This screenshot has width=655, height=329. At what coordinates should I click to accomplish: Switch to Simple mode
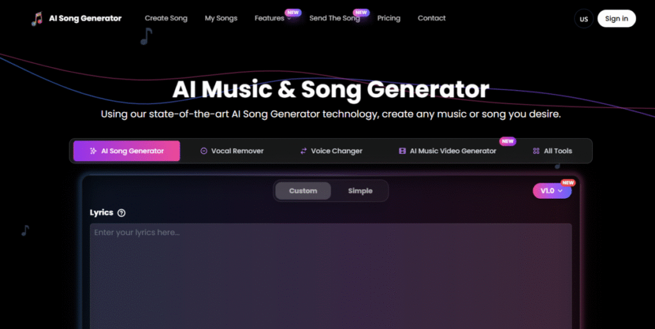[360, 191]
